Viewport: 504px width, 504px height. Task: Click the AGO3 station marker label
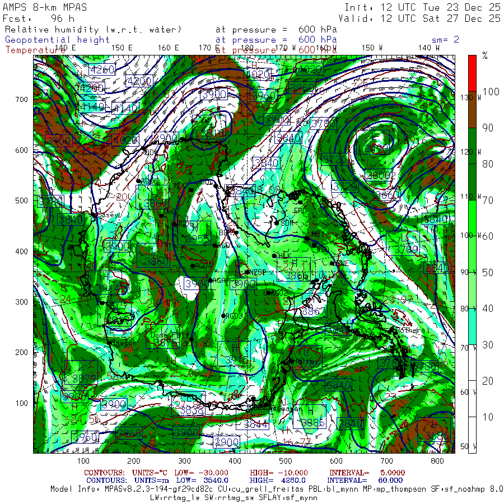pyautogui.click(x=234, y=316)
